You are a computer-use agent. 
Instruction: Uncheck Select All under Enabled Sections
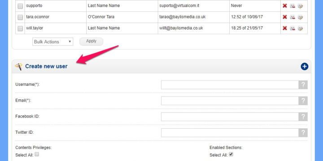click(x=231, y=154)
